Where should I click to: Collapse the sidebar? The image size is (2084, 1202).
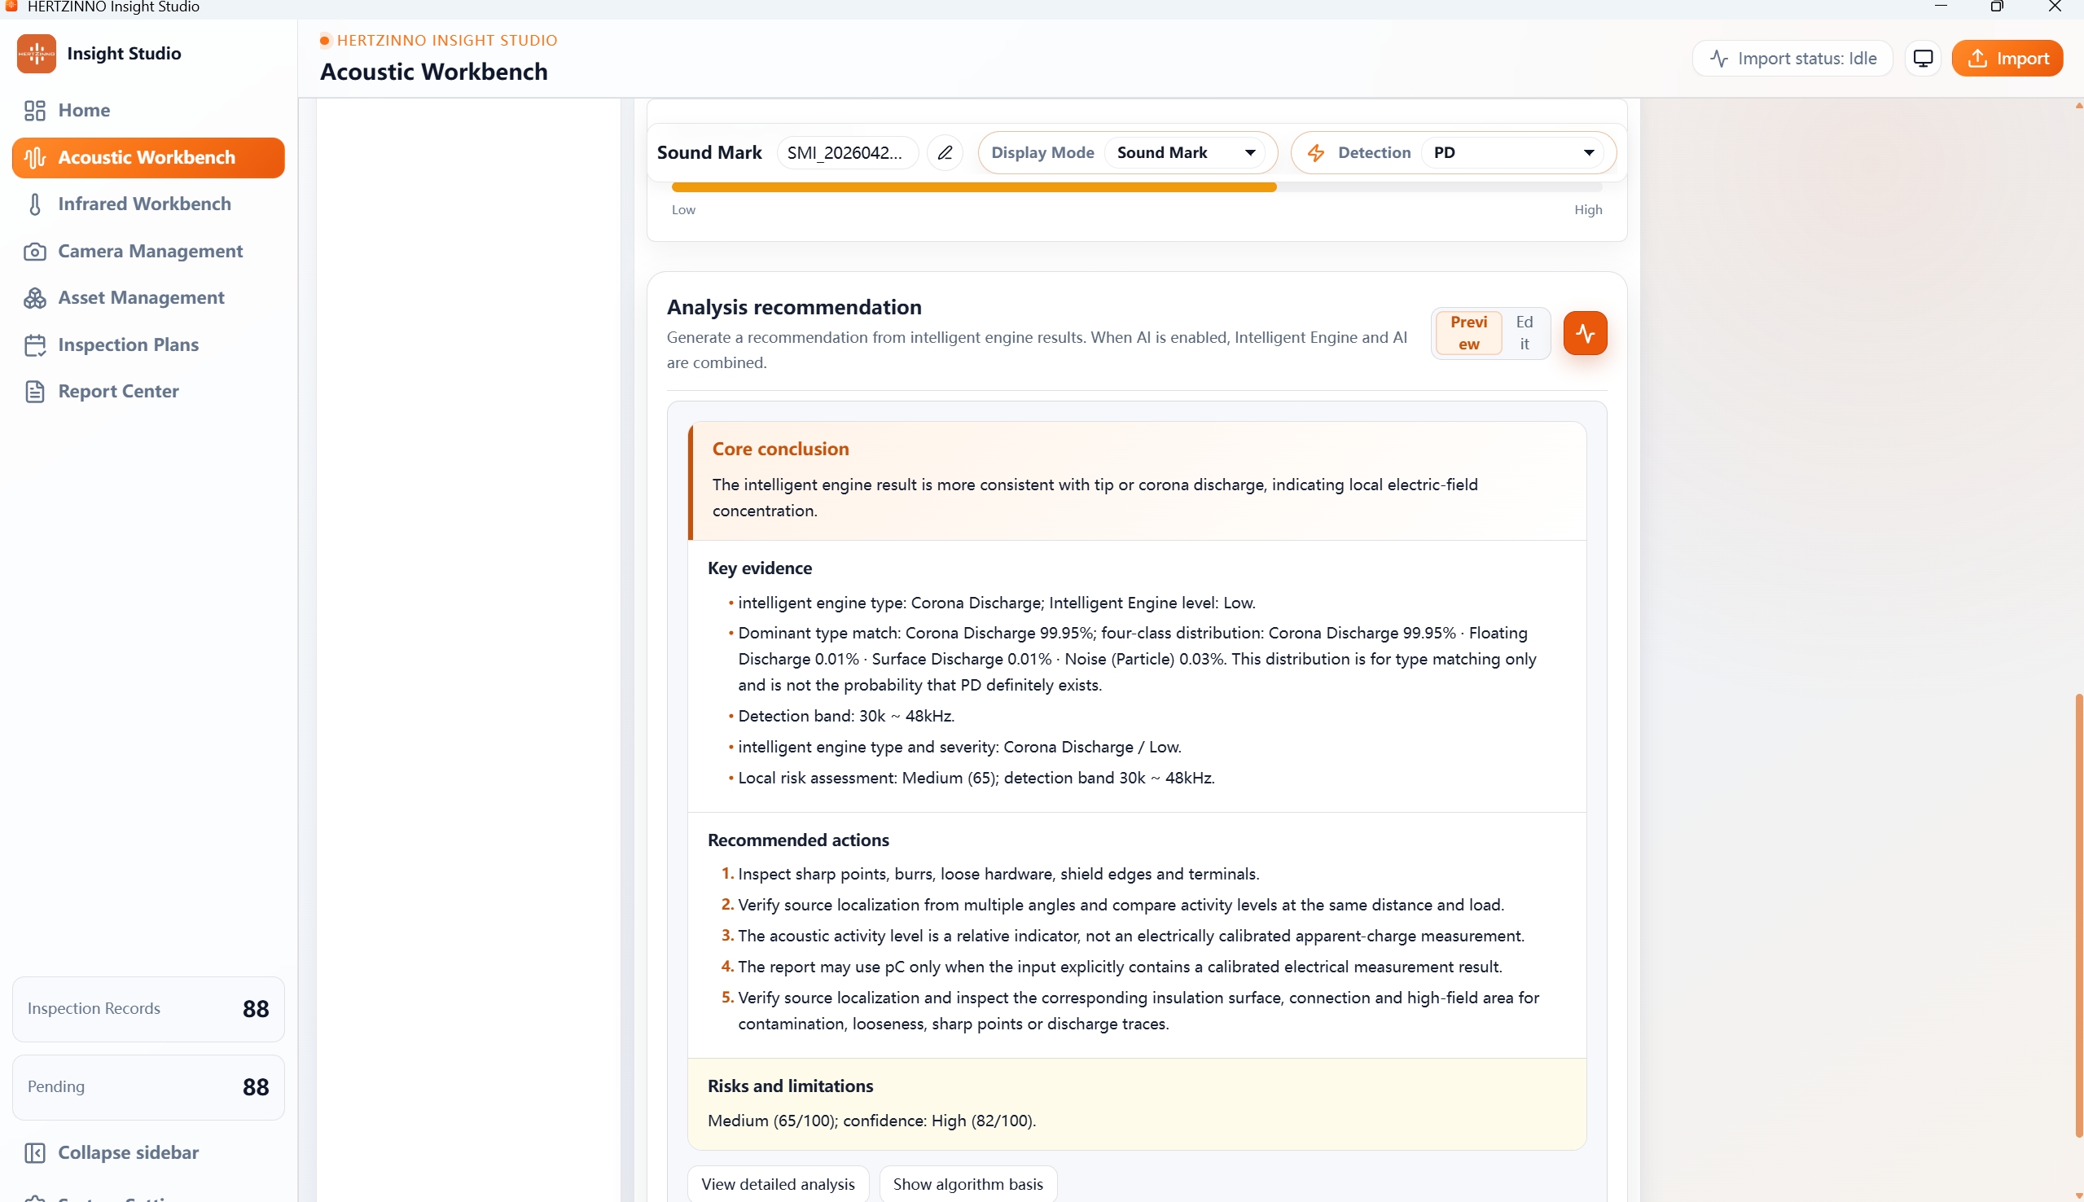tap(148, 1152)
